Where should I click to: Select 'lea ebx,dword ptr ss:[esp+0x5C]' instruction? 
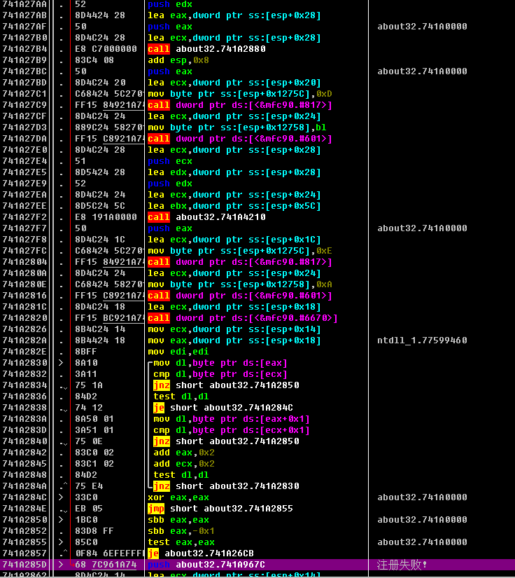point(234,206)
